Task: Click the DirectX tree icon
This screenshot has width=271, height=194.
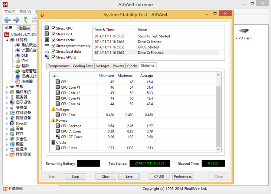Action: [x=12, y=123]
